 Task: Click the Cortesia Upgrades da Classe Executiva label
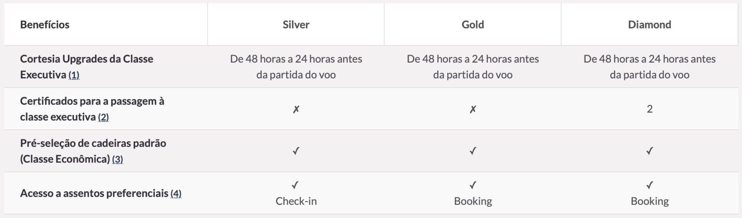(x=87, y=67)
